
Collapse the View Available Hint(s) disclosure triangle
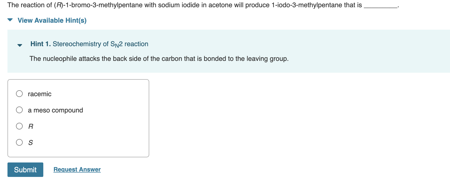click(x=10, y=20)
